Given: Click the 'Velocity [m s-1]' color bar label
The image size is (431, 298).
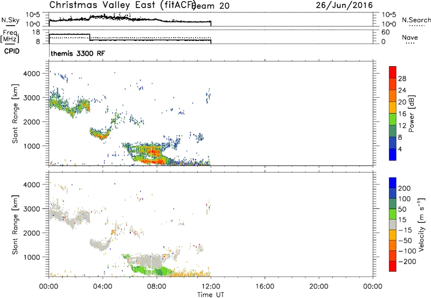Looking at the screenshot, I should coord(421,224).
